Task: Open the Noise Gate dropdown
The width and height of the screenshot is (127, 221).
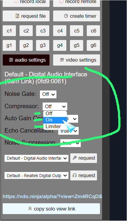Action: (48, 94)
